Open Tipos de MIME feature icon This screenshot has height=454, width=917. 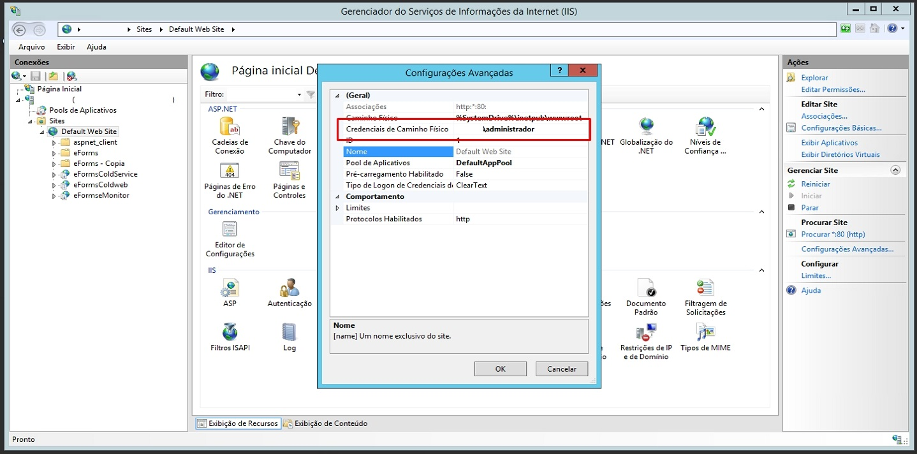pos(705,333)
